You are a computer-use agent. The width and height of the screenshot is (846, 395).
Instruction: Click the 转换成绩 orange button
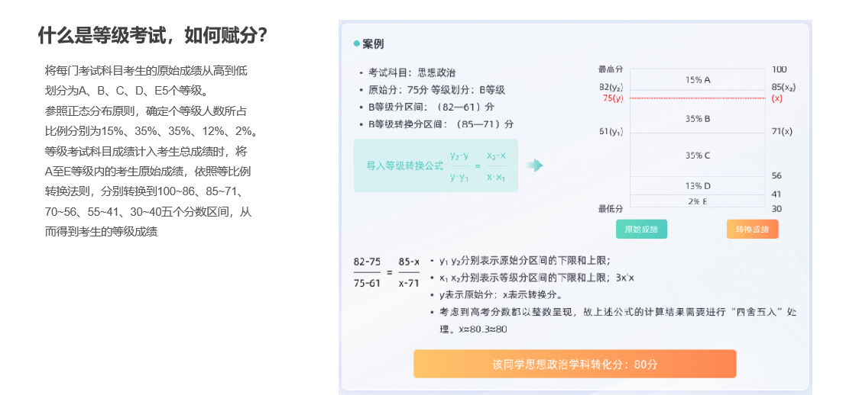click(x=753, y=230)
